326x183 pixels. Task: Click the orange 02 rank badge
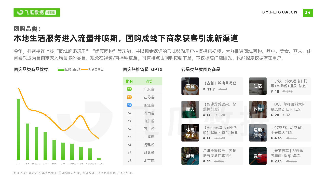[x=129, y=97]
